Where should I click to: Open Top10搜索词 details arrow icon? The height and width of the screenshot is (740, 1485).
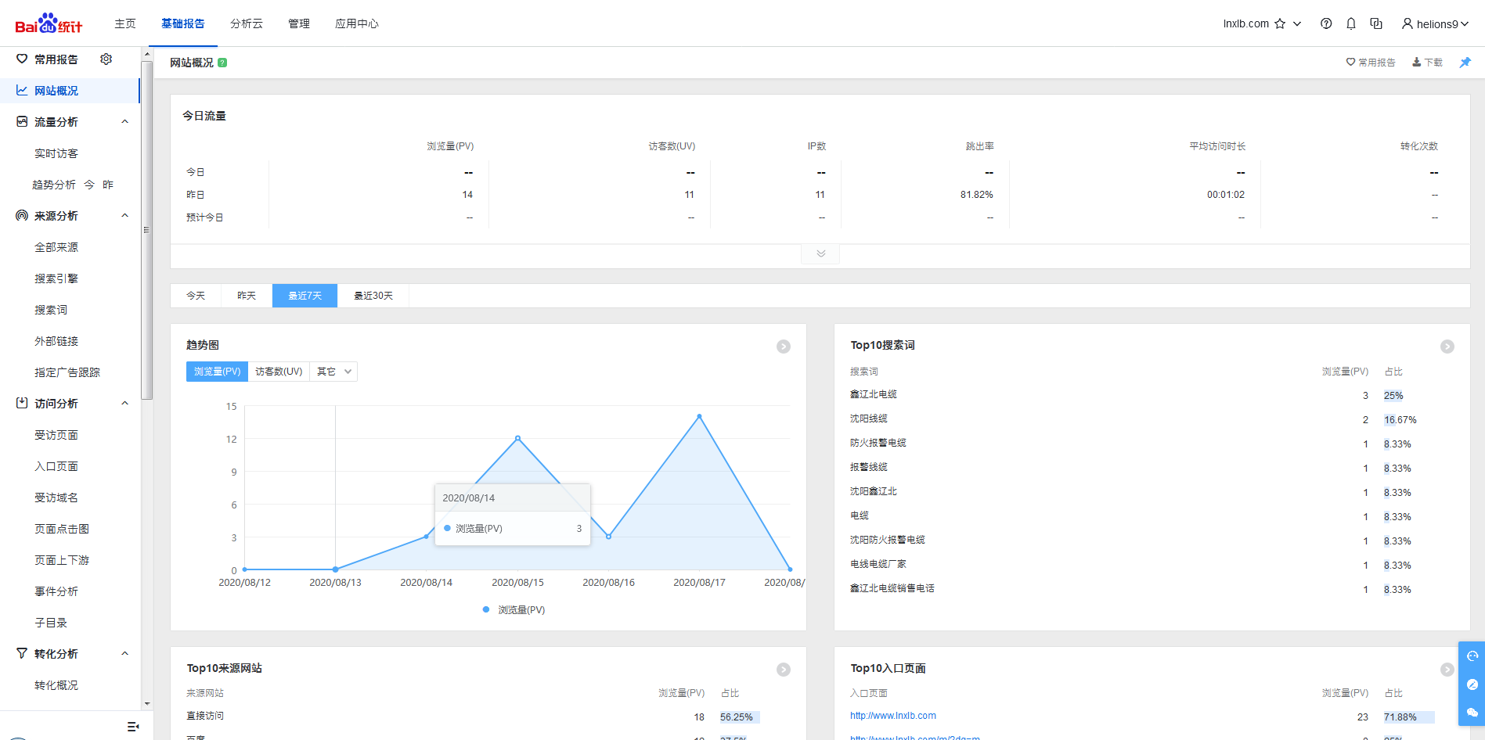(1447, 347)
